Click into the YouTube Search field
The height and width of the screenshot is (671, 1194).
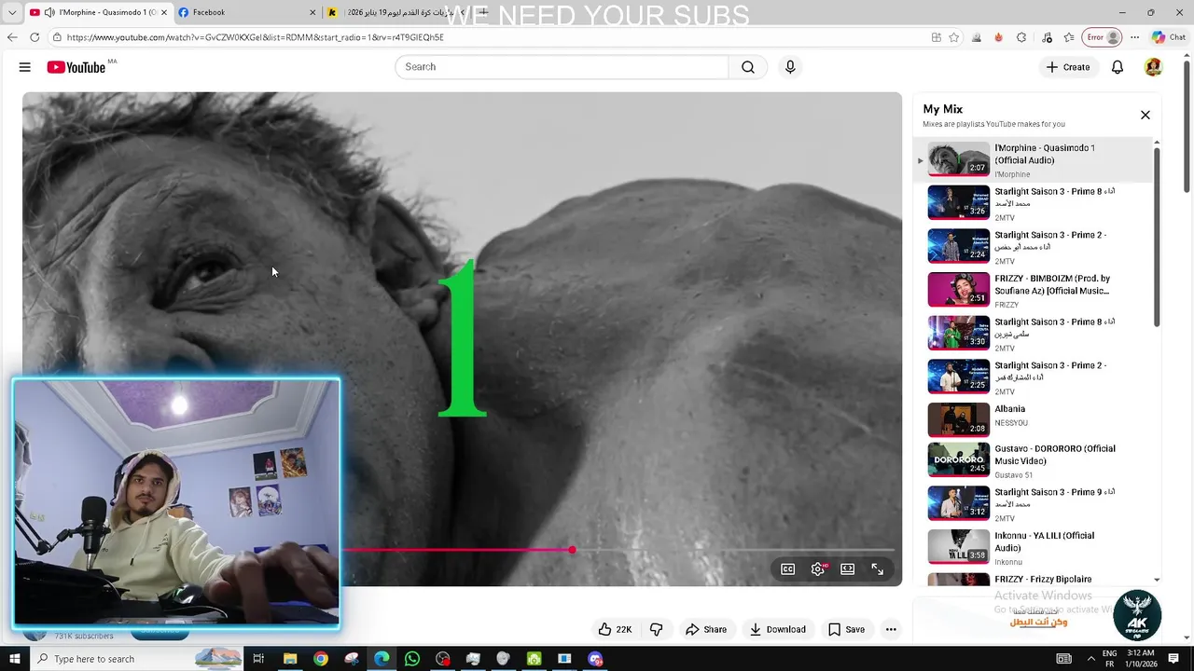tap(562, 67)
